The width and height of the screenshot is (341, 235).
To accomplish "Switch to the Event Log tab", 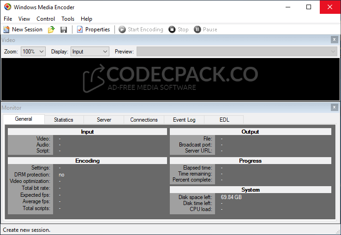I will (184, 120).
